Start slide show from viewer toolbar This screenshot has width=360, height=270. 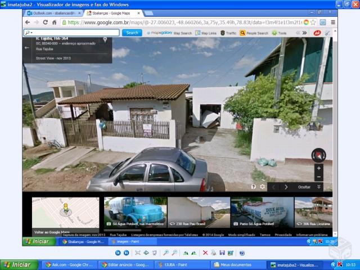[155, 253]
